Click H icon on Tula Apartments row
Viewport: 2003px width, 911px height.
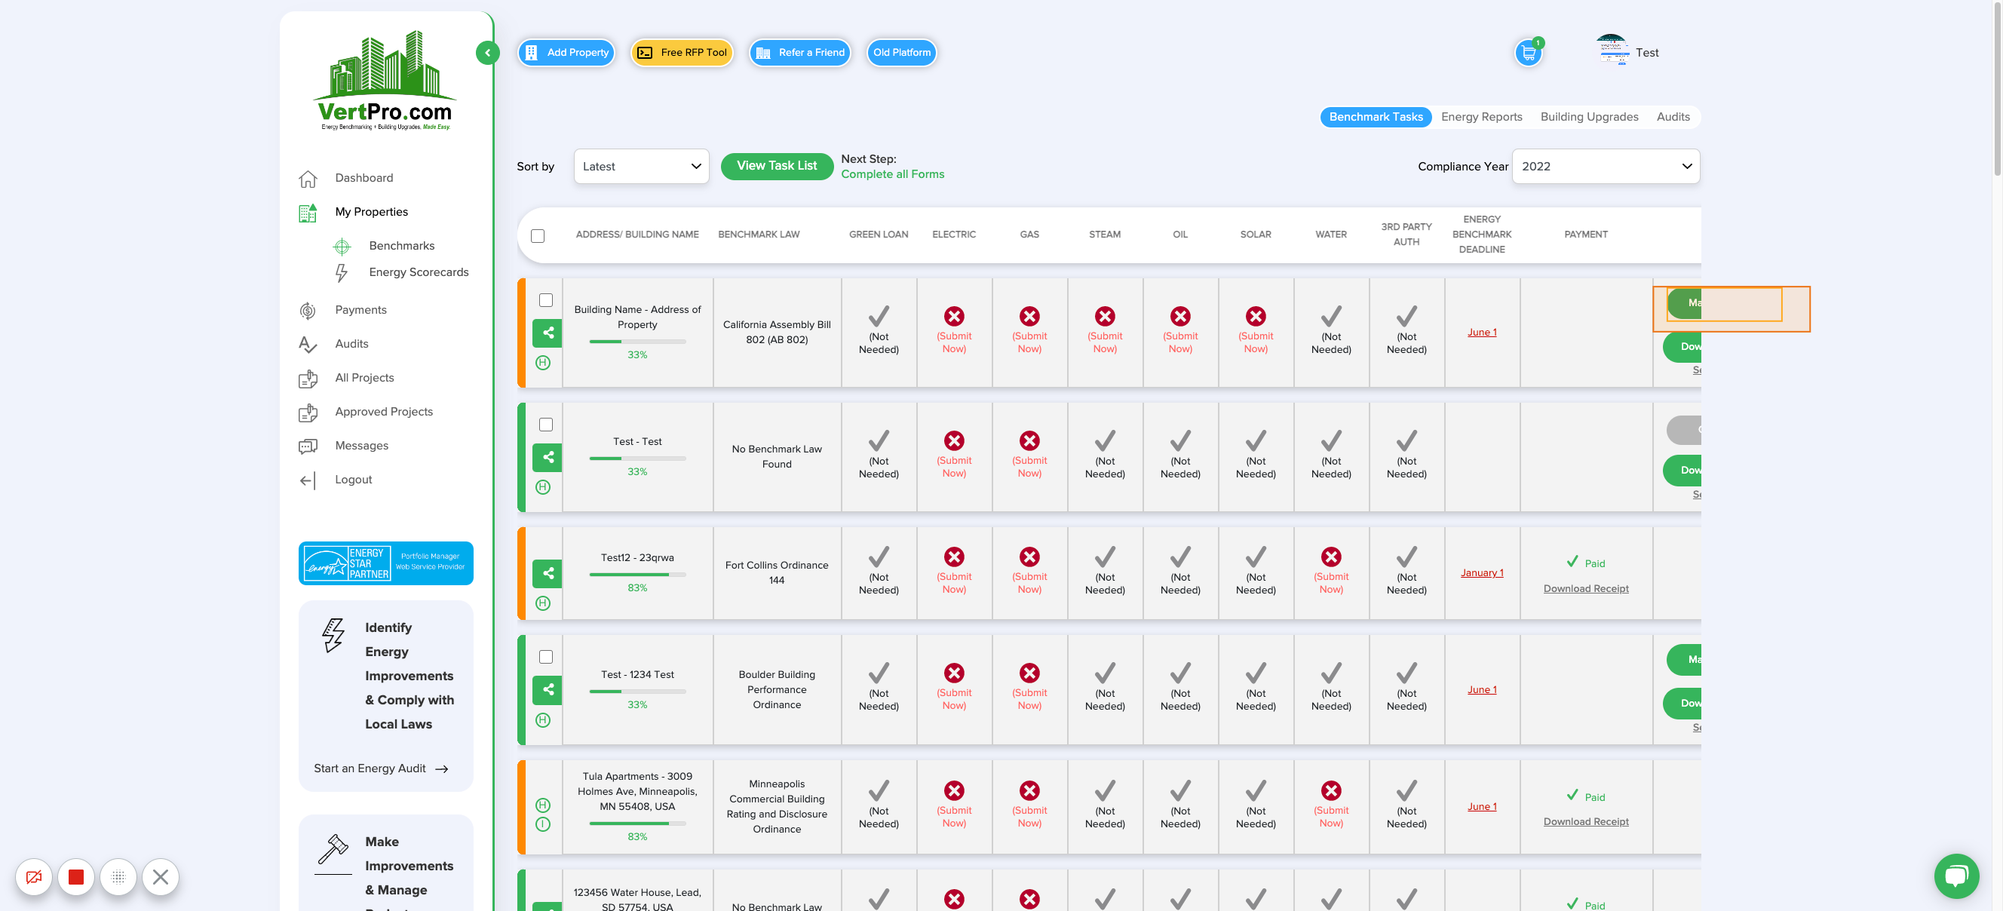pos(543,805)
